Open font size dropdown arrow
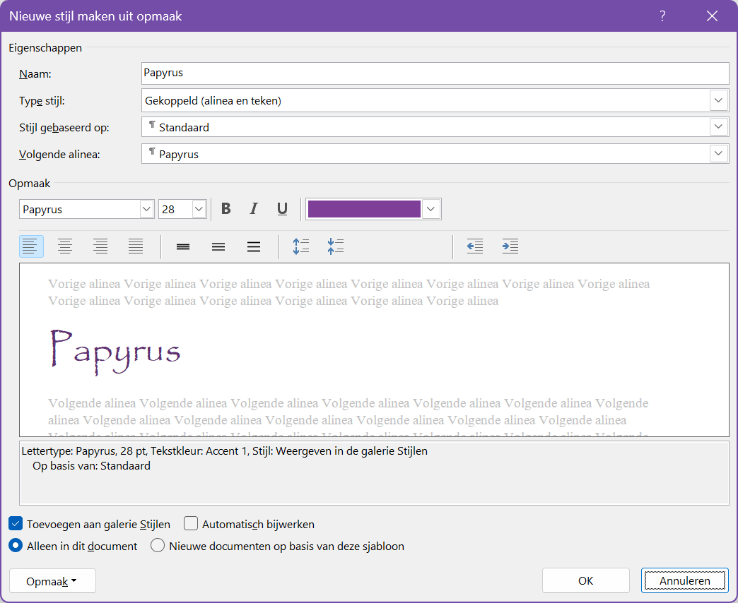738x603 pixels. tap(199, 209)
